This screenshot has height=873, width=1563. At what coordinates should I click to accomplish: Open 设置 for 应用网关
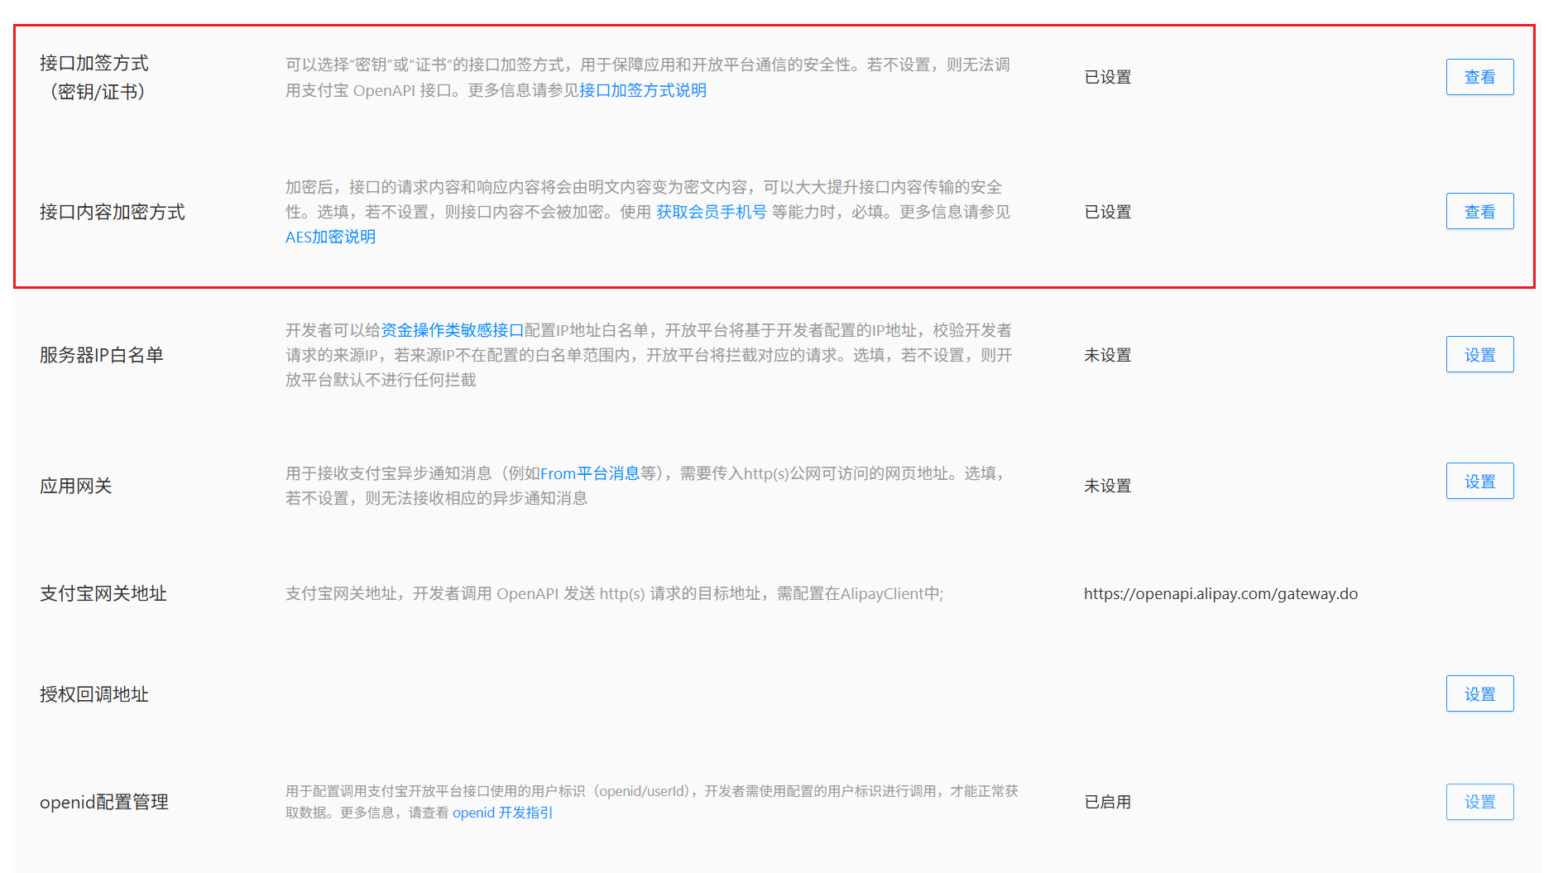[x=1479, y=482]
